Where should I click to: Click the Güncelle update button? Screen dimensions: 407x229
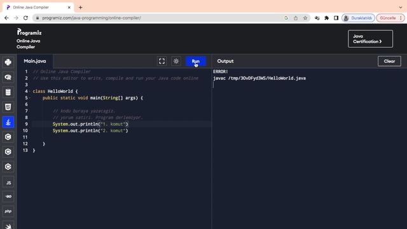point(390,18)
